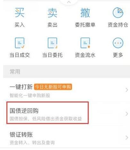Select the 国债逆回购 menu entry
Image resolution: width=130 pixels, height=150 pixels.
pyautogui.click(x=67, y=114)
